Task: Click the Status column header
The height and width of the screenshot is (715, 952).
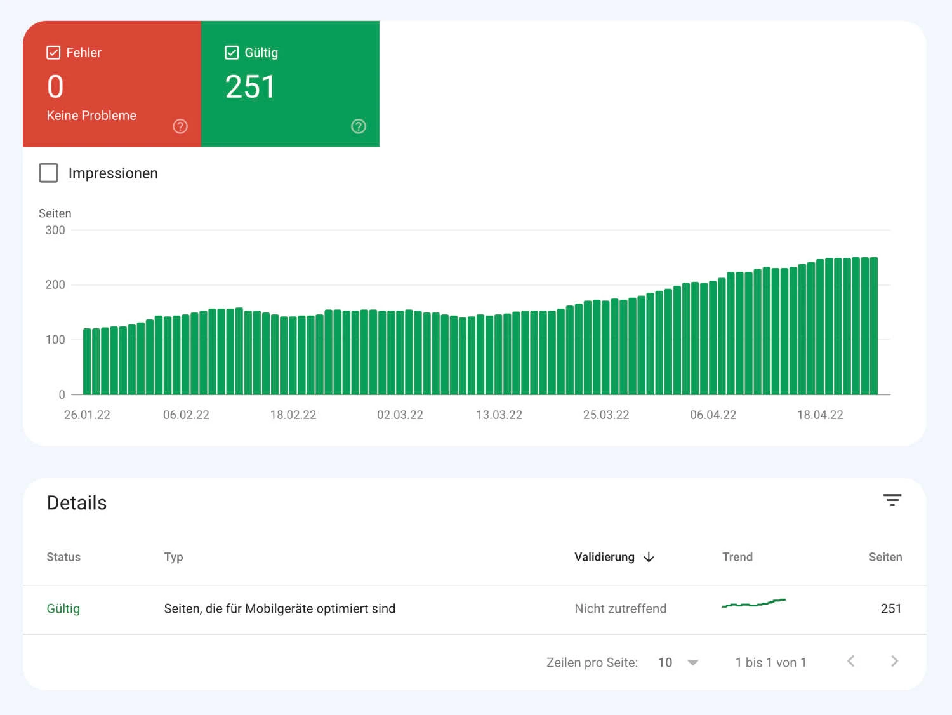Action: click(x=63, y=557)
